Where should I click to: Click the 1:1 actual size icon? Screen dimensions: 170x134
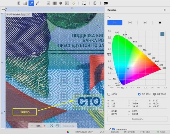(x=57, y=126)
